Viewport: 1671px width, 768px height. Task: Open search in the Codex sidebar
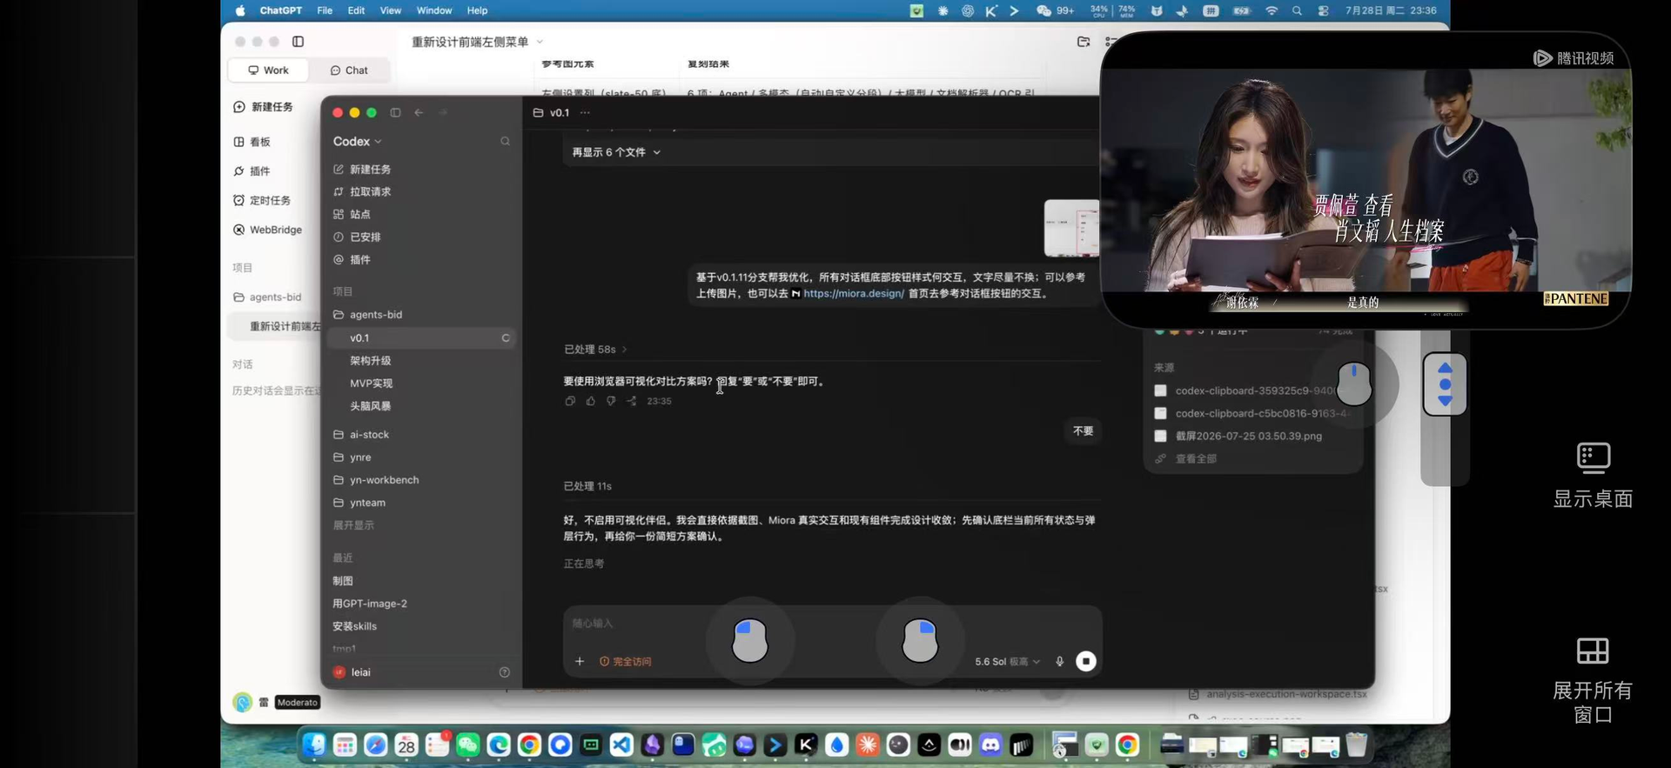[x=505, y=141]
